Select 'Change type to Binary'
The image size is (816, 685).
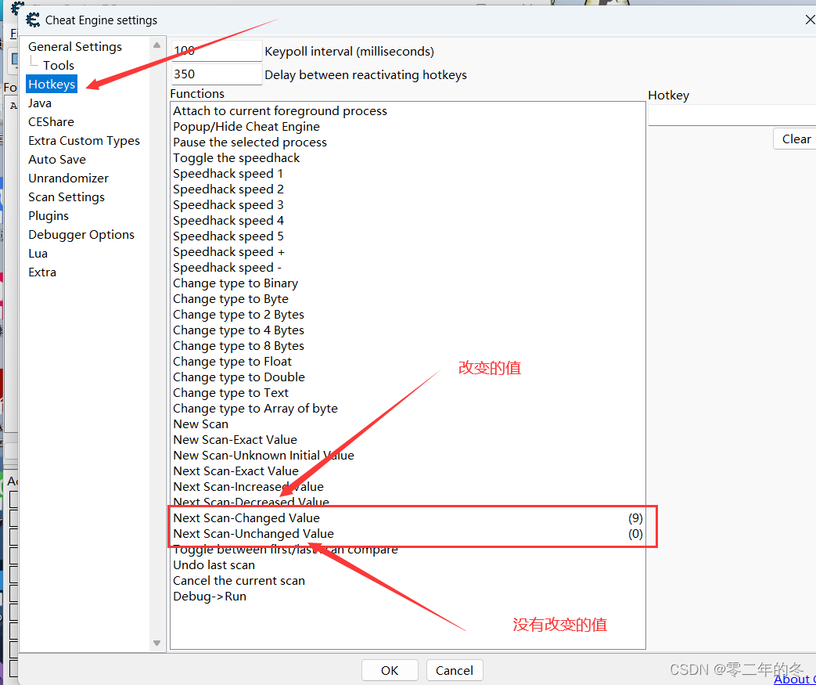408,283
